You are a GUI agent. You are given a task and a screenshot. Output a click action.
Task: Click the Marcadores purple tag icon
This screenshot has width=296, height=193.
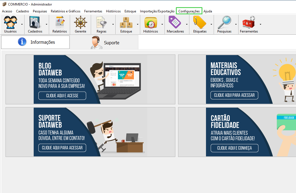tap(175, 22)
